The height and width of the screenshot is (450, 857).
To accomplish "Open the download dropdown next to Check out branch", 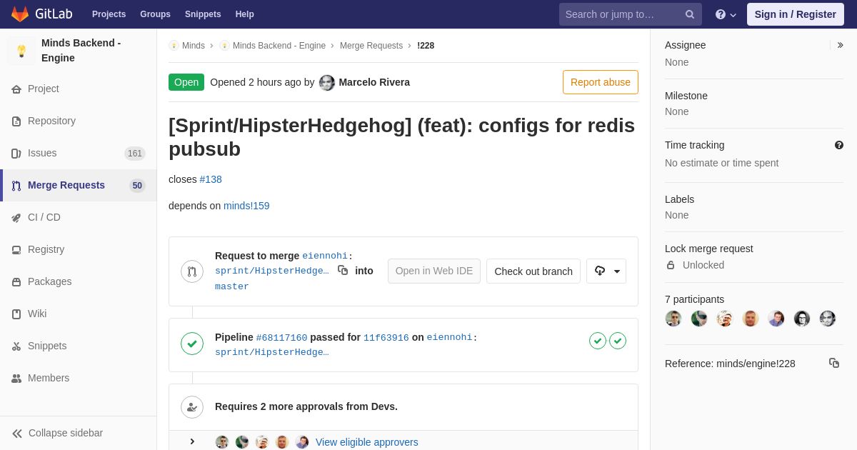I will [x=606, y=271].
